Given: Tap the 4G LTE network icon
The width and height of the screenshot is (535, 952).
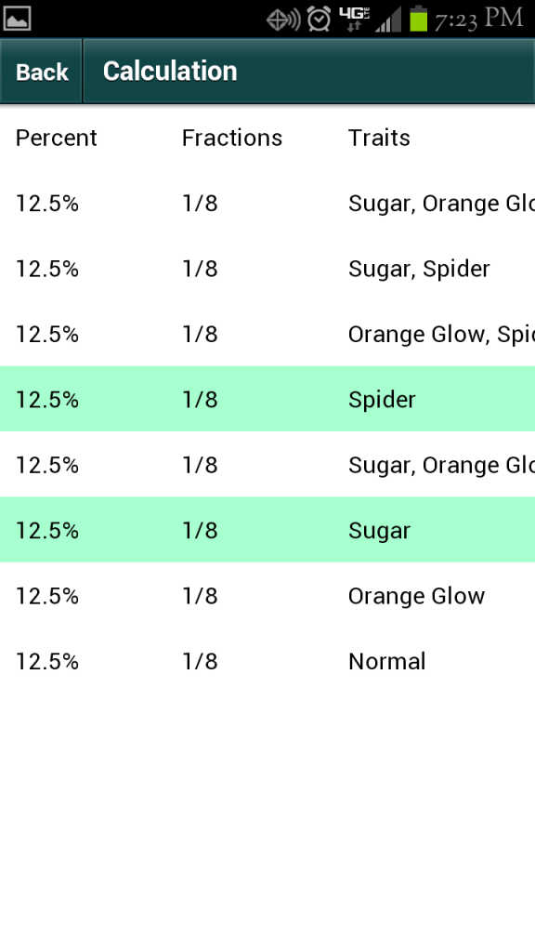Looking at the screenshot, I should pos(354,19).
